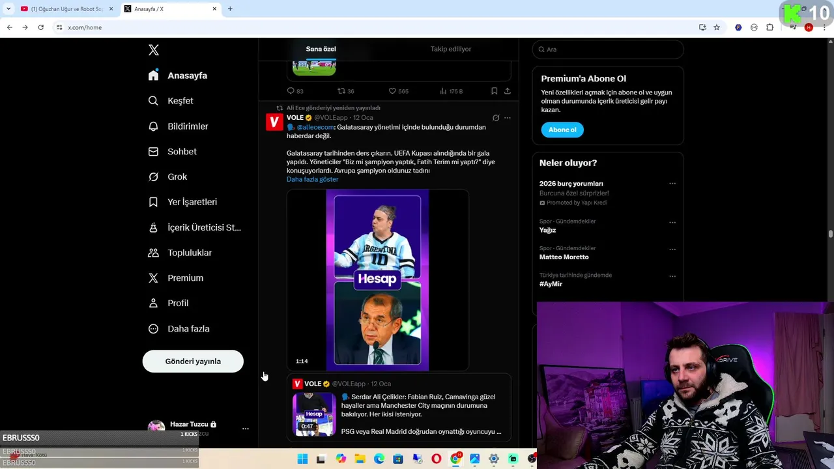Open Opera browser from the taskbar
This screenshot has height=469, width=834.
[x=437, y=459]
